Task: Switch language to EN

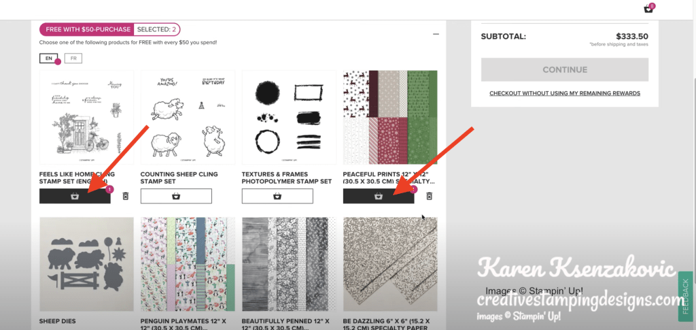Action: pyautogui.click(x=48, y=59)
